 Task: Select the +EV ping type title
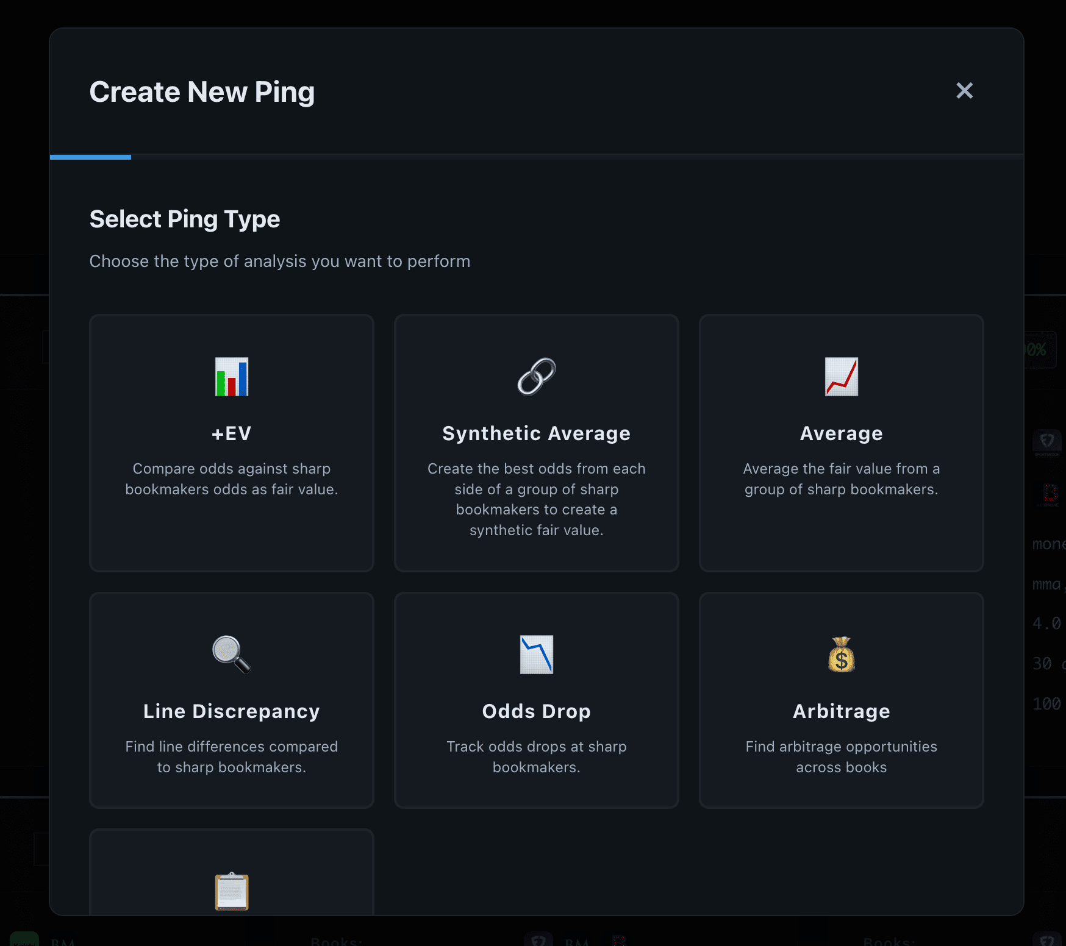[232, 433]
